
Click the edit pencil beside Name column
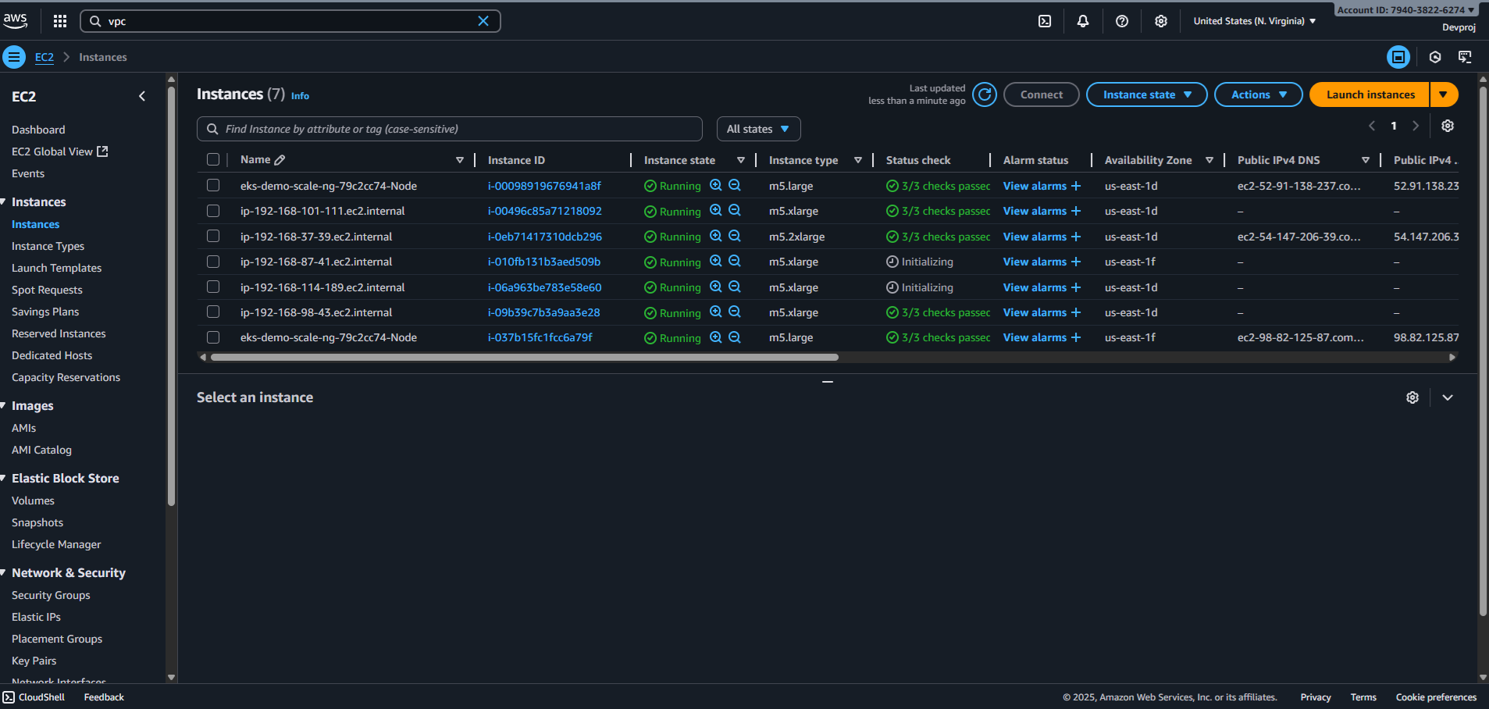(280, 160)
